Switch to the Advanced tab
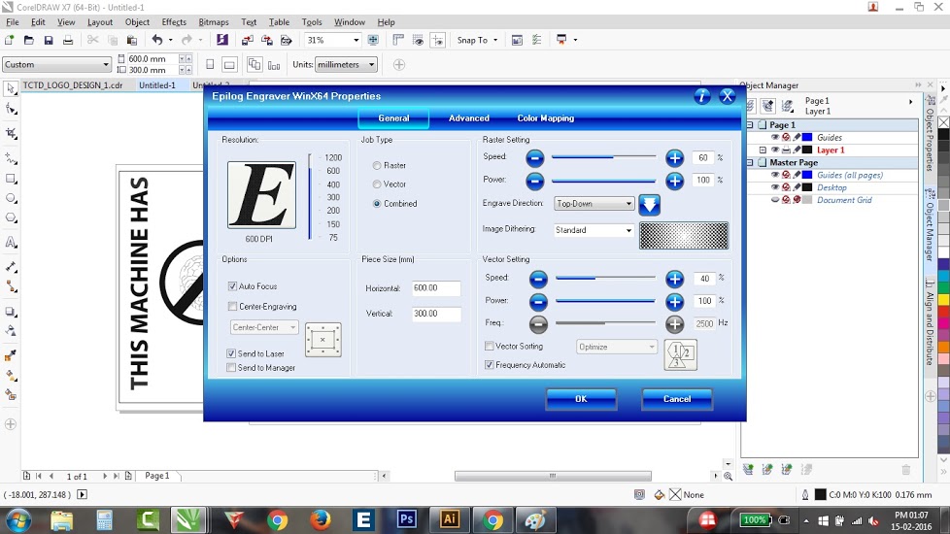 click(x=469, y=118)
